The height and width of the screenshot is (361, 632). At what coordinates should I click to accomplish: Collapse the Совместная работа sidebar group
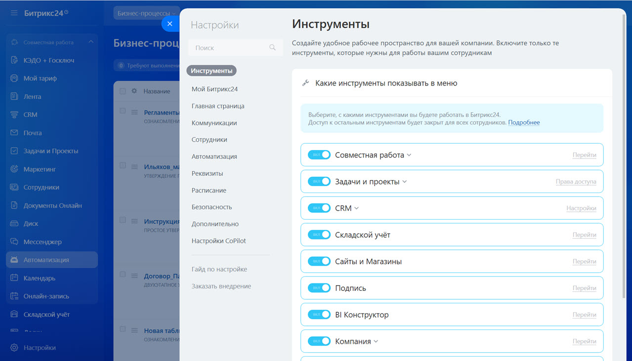(x=91, y=42)
